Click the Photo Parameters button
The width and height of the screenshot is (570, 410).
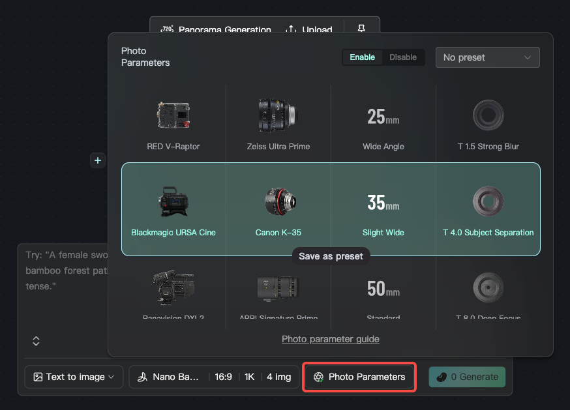point(359,377)
